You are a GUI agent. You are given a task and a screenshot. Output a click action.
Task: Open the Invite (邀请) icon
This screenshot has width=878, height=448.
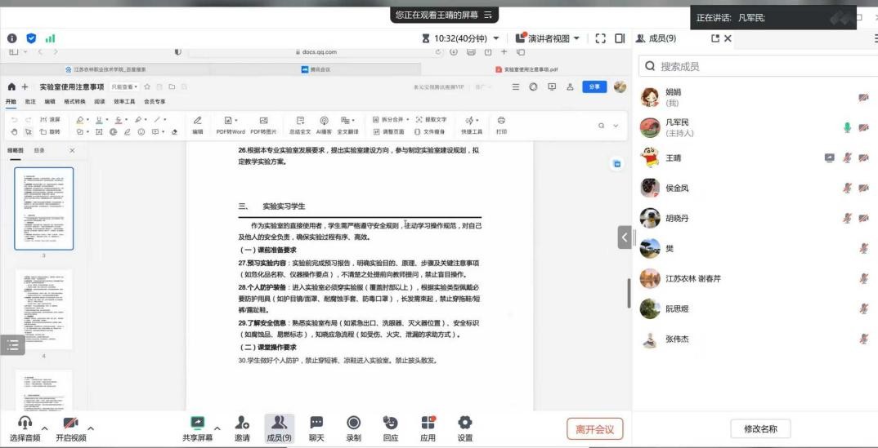242,423
